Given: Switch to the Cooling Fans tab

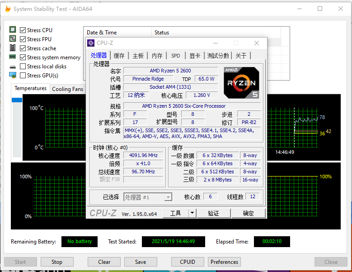Looking at the screenshot, I should (x=68, y=89).
